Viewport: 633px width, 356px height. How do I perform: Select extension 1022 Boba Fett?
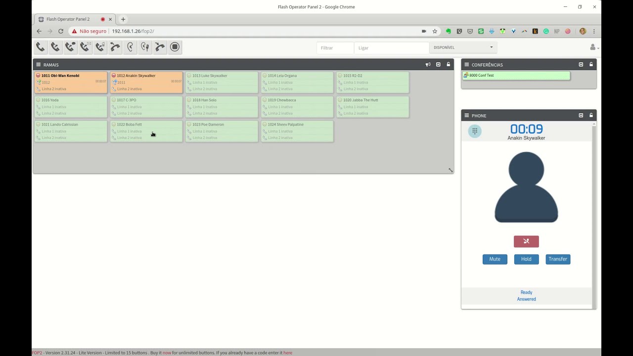click(x=146, y=131)
